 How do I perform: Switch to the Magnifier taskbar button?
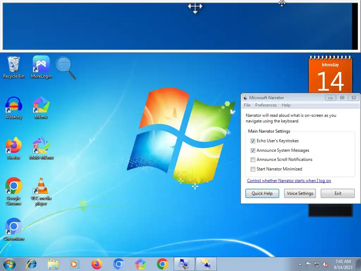coord(184,264)
